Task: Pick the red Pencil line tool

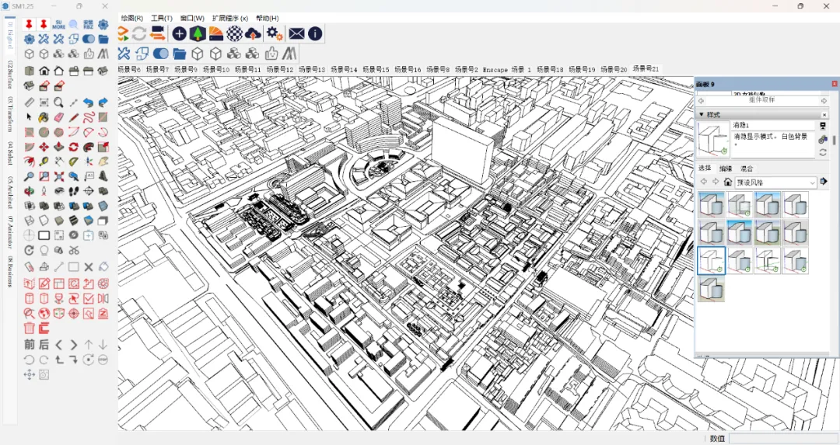Action: pyautogui.click(x=74, y=117)
